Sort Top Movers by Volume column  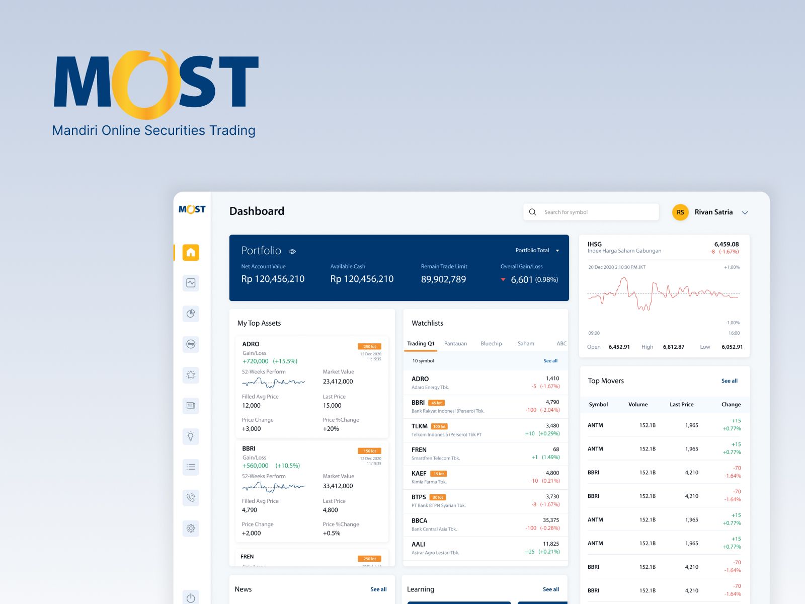638,405
